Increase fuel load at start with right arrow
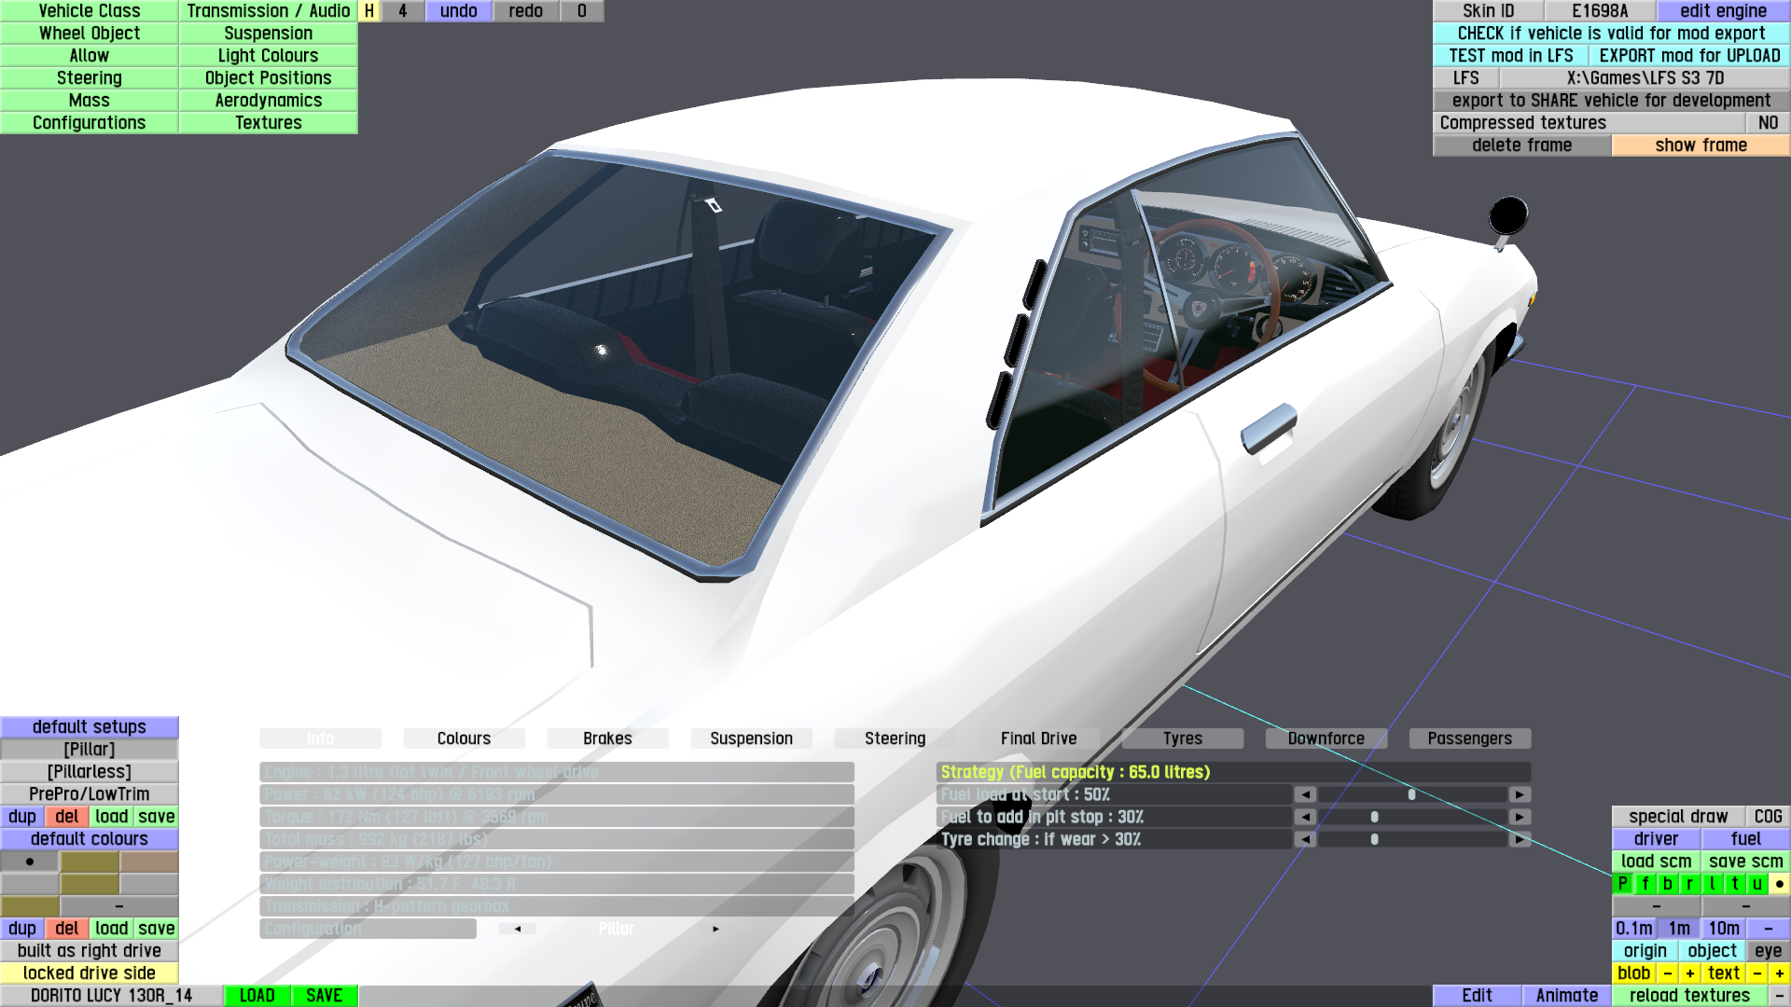The width and height of the screenshot is (1791, 1007). [x=1520, y=794]
